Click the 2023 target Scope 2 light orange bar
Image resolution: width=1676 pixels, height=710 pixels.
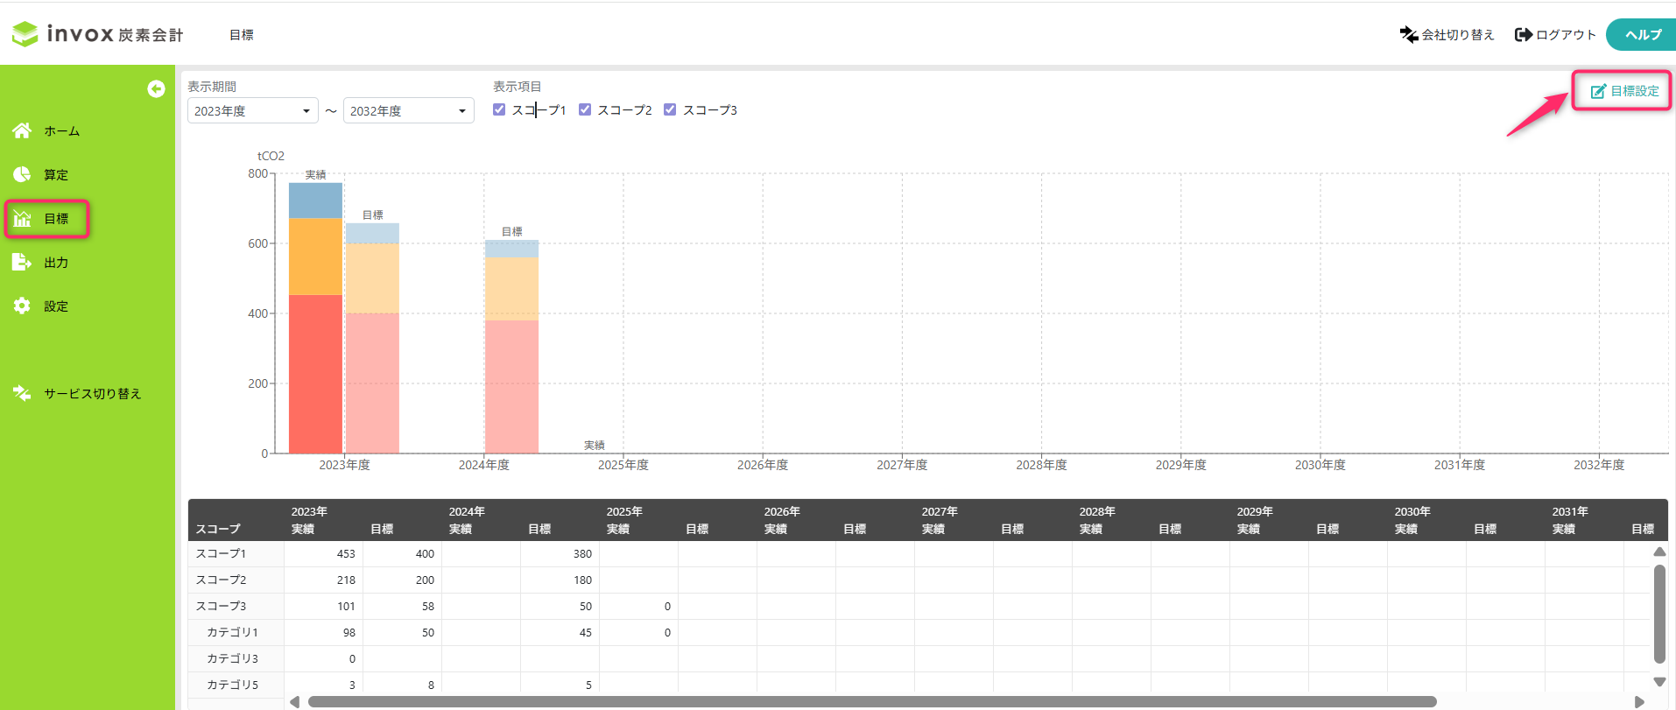coord(372,278)
